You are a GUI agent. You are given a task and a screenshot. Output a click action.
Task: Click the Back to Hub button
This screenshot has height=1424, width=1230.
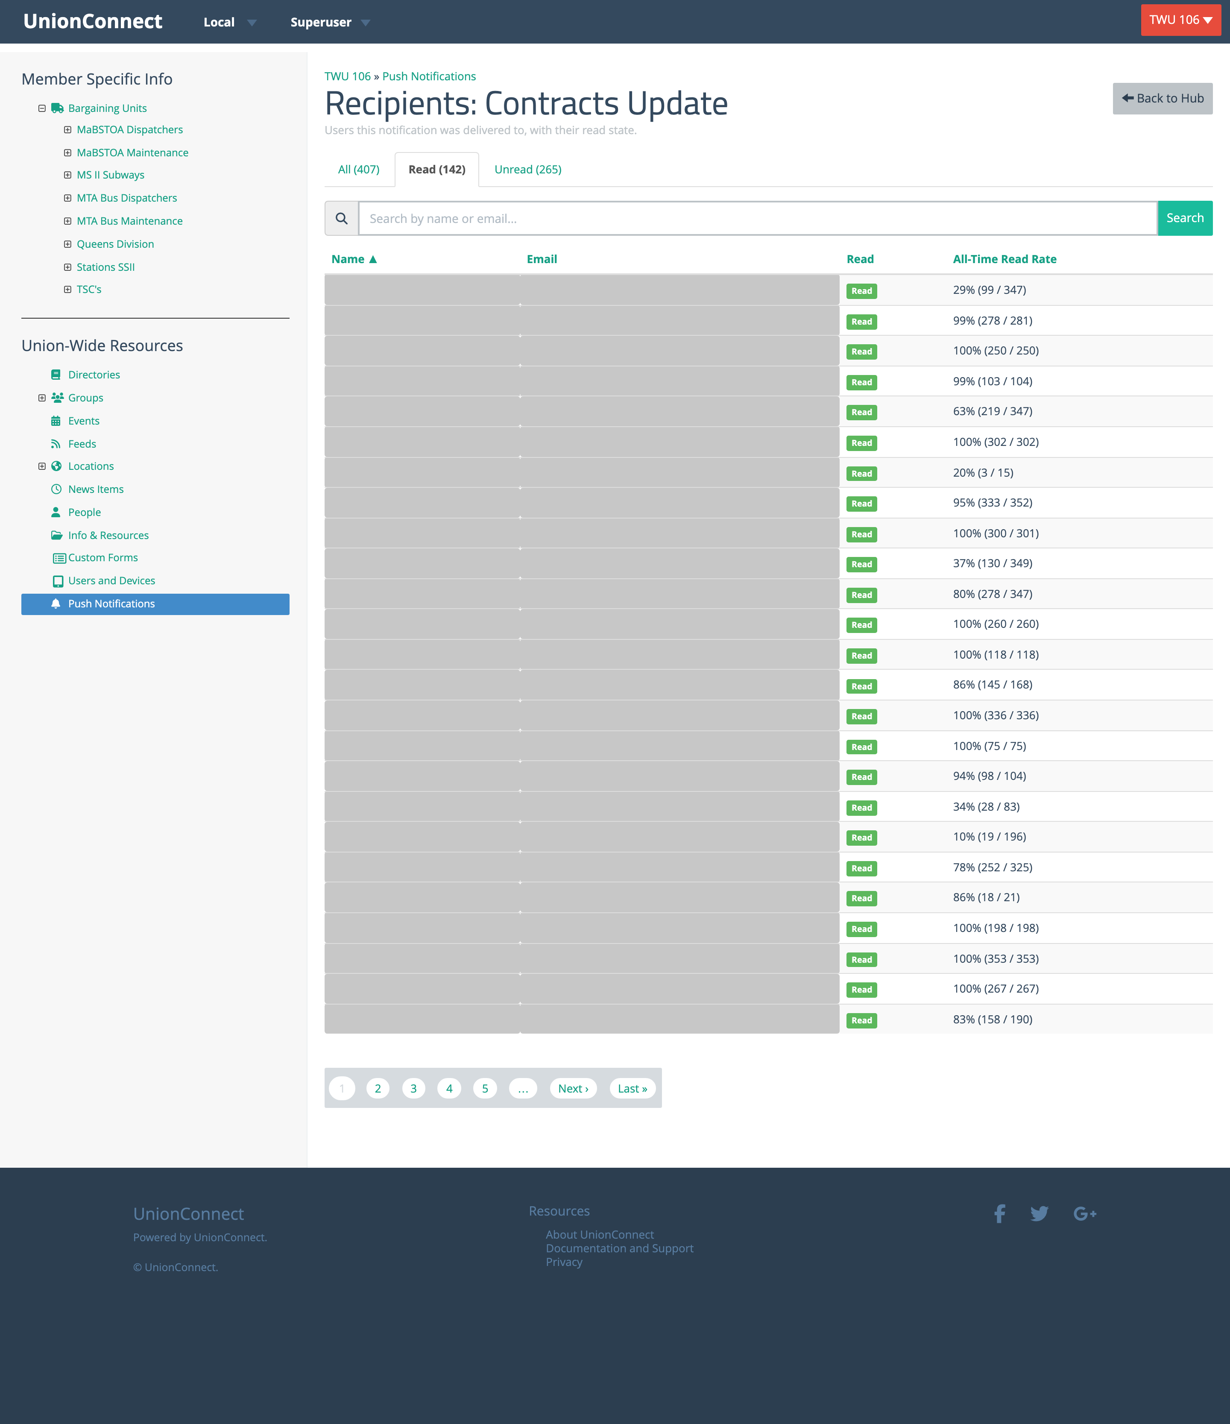click(x=1163, y=98)
